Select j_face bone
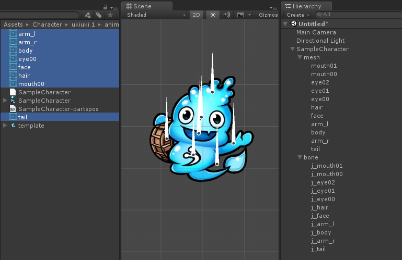The width and height of the screenshot is (402, 260). (x=320, y=216)
